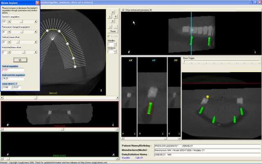Increase Vertical Linear offset with right arrow
Image resolution: width=262 pixels, height=164 pixels.
click(36, 42)
